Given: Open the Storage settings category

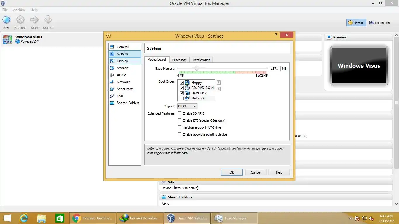Looking at the screenshot, I should [125, 68].
